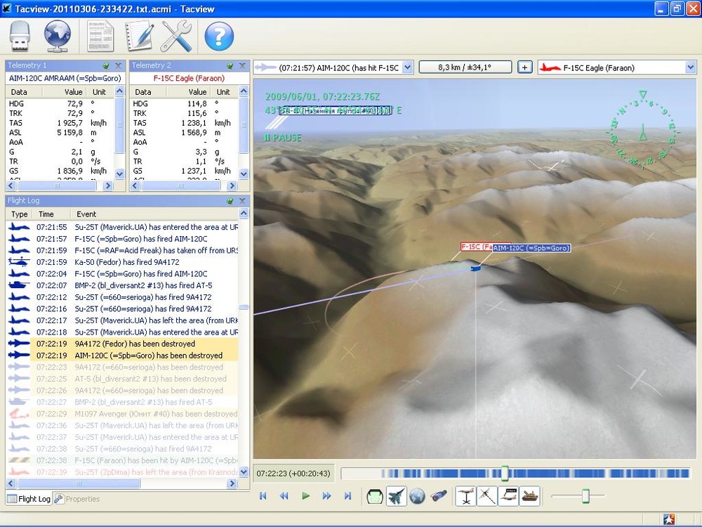
Task: Click the F-15C red label in 3D view
Action: click(476, 247)
